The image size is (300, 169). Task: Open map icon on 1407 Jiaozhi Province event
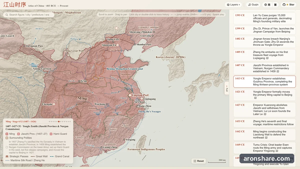click(x=278, y=72)
